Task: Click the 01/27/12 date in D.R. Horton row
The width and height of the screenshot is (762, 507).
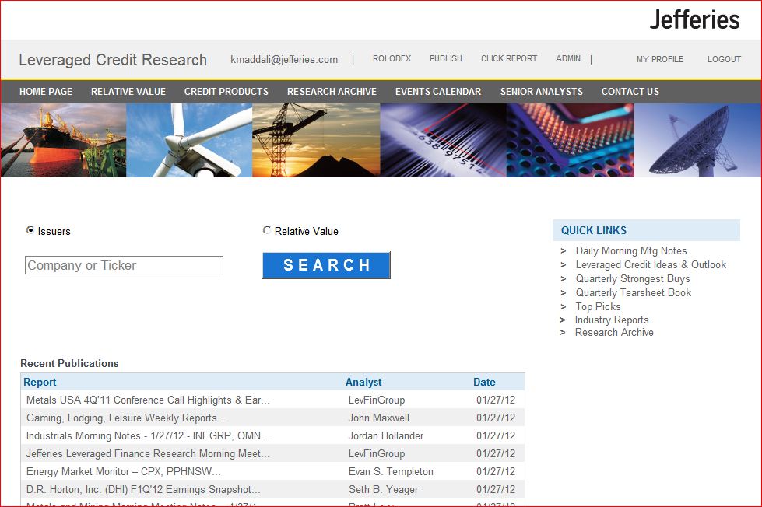Action: click(x=496, y=490)
